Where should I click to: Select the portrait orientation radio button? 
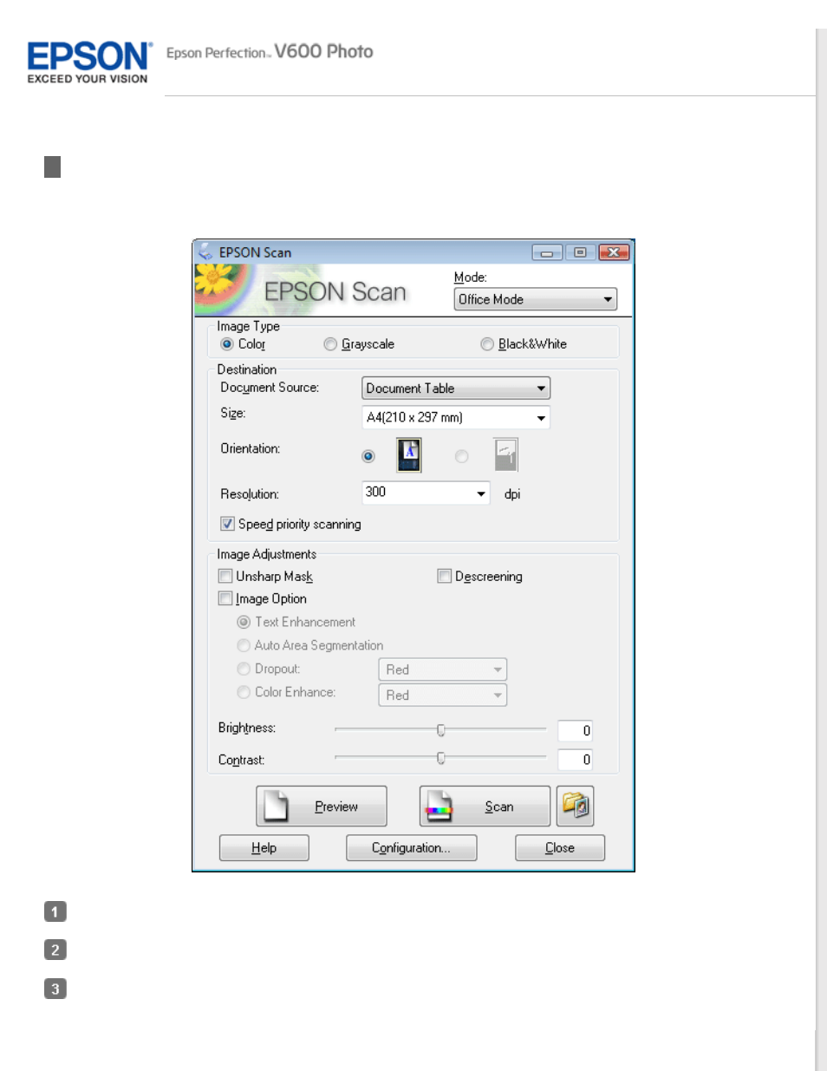[368, 456]
